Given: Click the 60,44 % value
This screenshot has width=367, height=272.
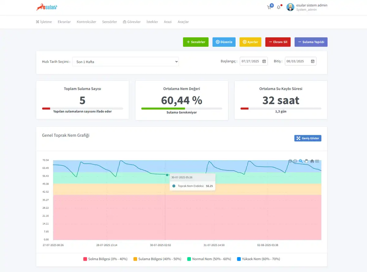Looking at the screenshot, I should coord(182,100).
